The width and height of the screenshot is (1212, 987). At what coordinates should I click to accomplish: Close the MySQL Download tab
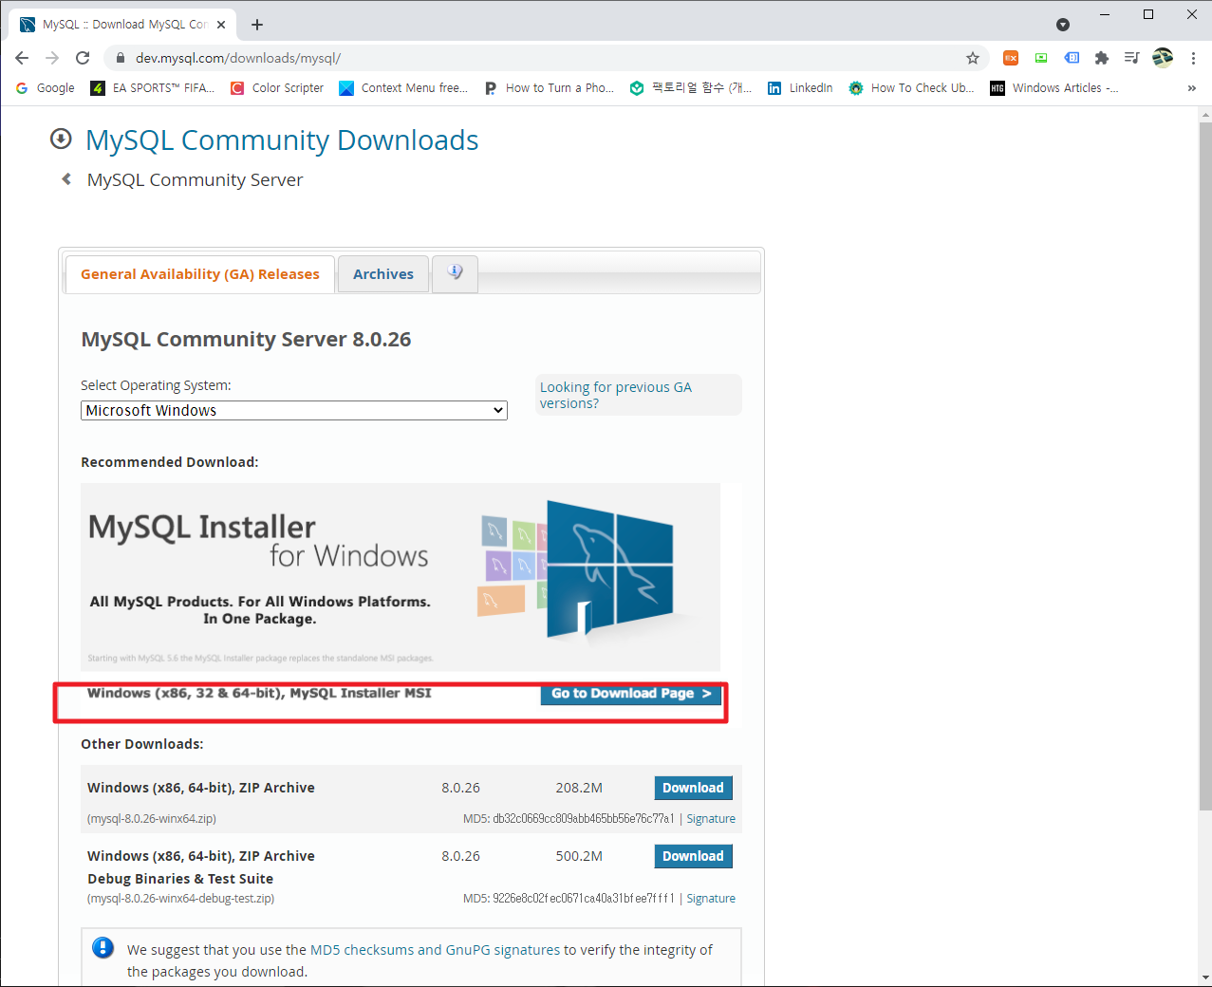(x=221, y=25)
